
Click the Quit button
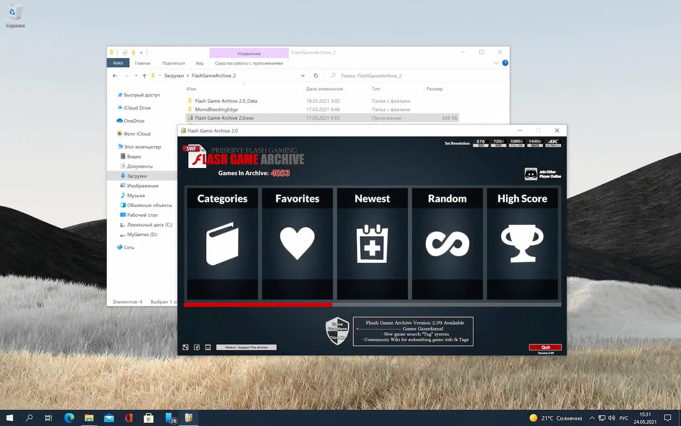545,347
